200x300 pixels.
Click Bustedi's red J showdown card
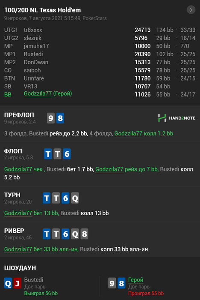coord(18,283)
